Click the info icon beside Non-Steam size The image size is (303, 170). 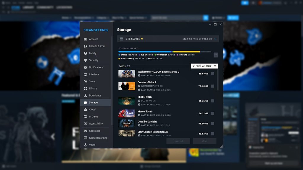[x=133, y=59]
